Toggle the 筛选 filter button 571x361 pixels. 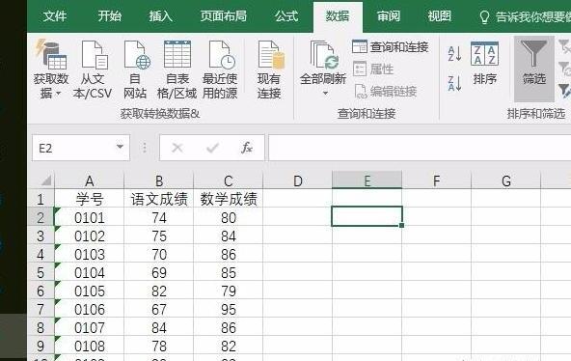(x=533, y=69)
